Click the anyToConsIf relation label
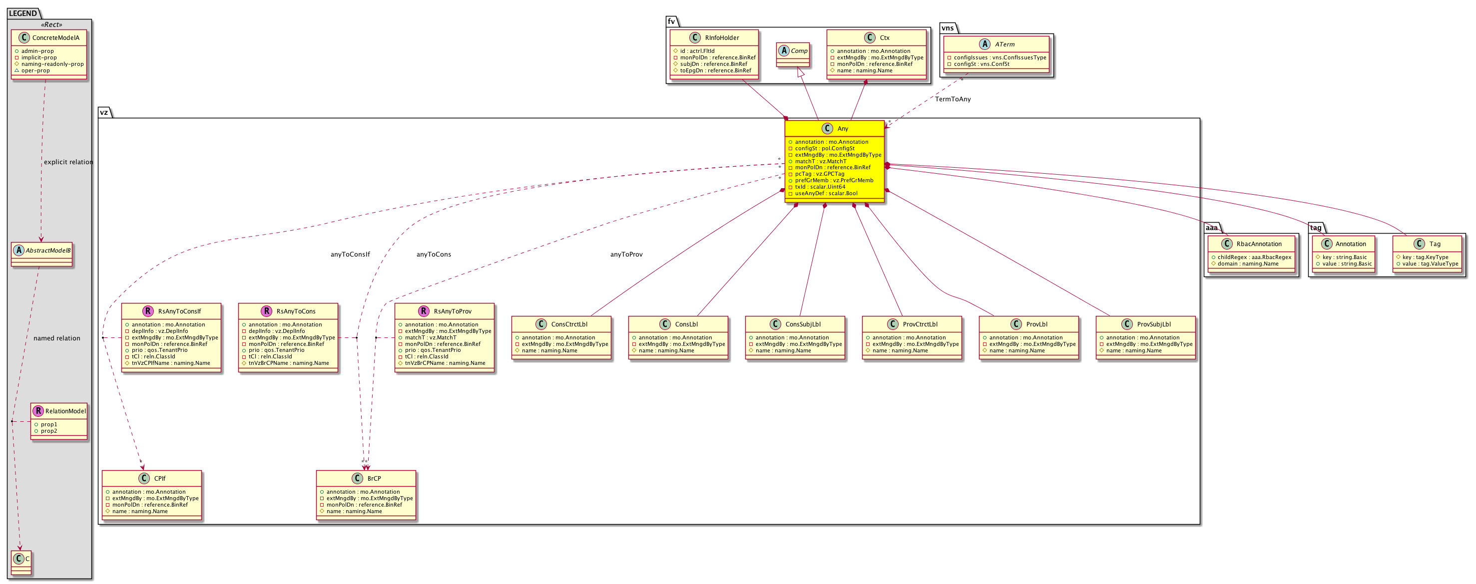Image resolution: width=1476 pixels, height=584 pixels. 350,254
